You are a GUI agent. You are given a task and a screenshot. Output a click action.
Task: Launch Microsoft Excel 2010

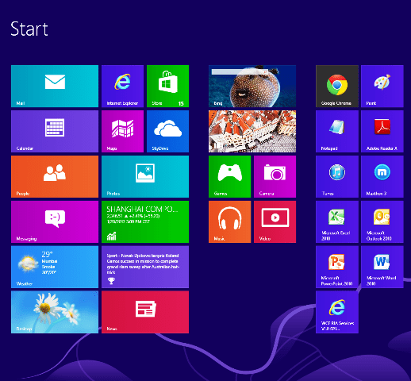[337, 221]
